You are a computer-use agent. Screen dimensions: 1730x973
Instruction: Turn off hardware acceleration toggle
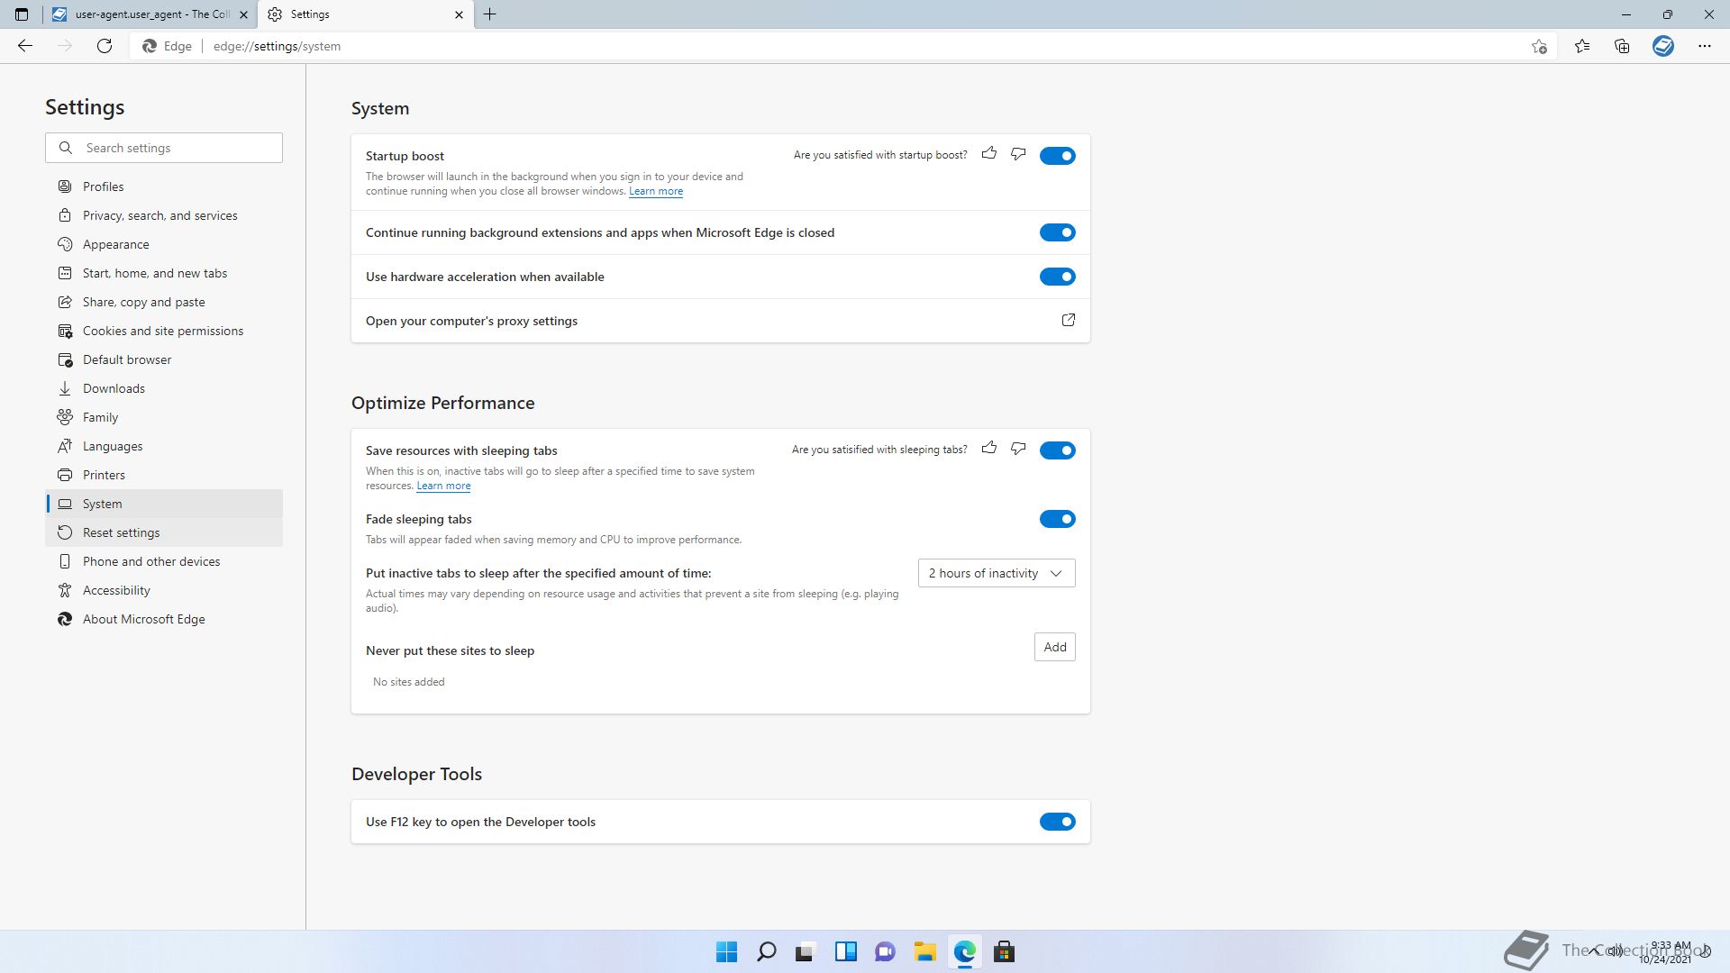[1057, 277]
